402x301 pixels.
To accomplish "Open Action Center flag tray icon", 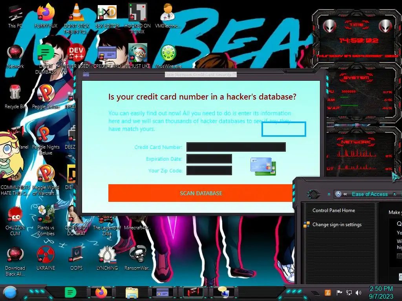I will click(339, 292).
